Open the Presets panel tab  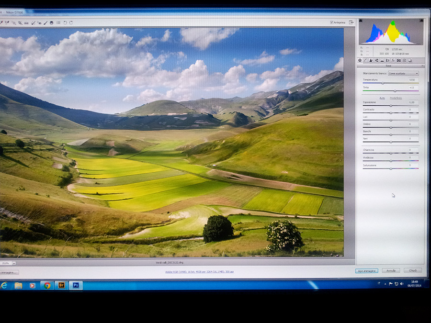pos(404,60)
